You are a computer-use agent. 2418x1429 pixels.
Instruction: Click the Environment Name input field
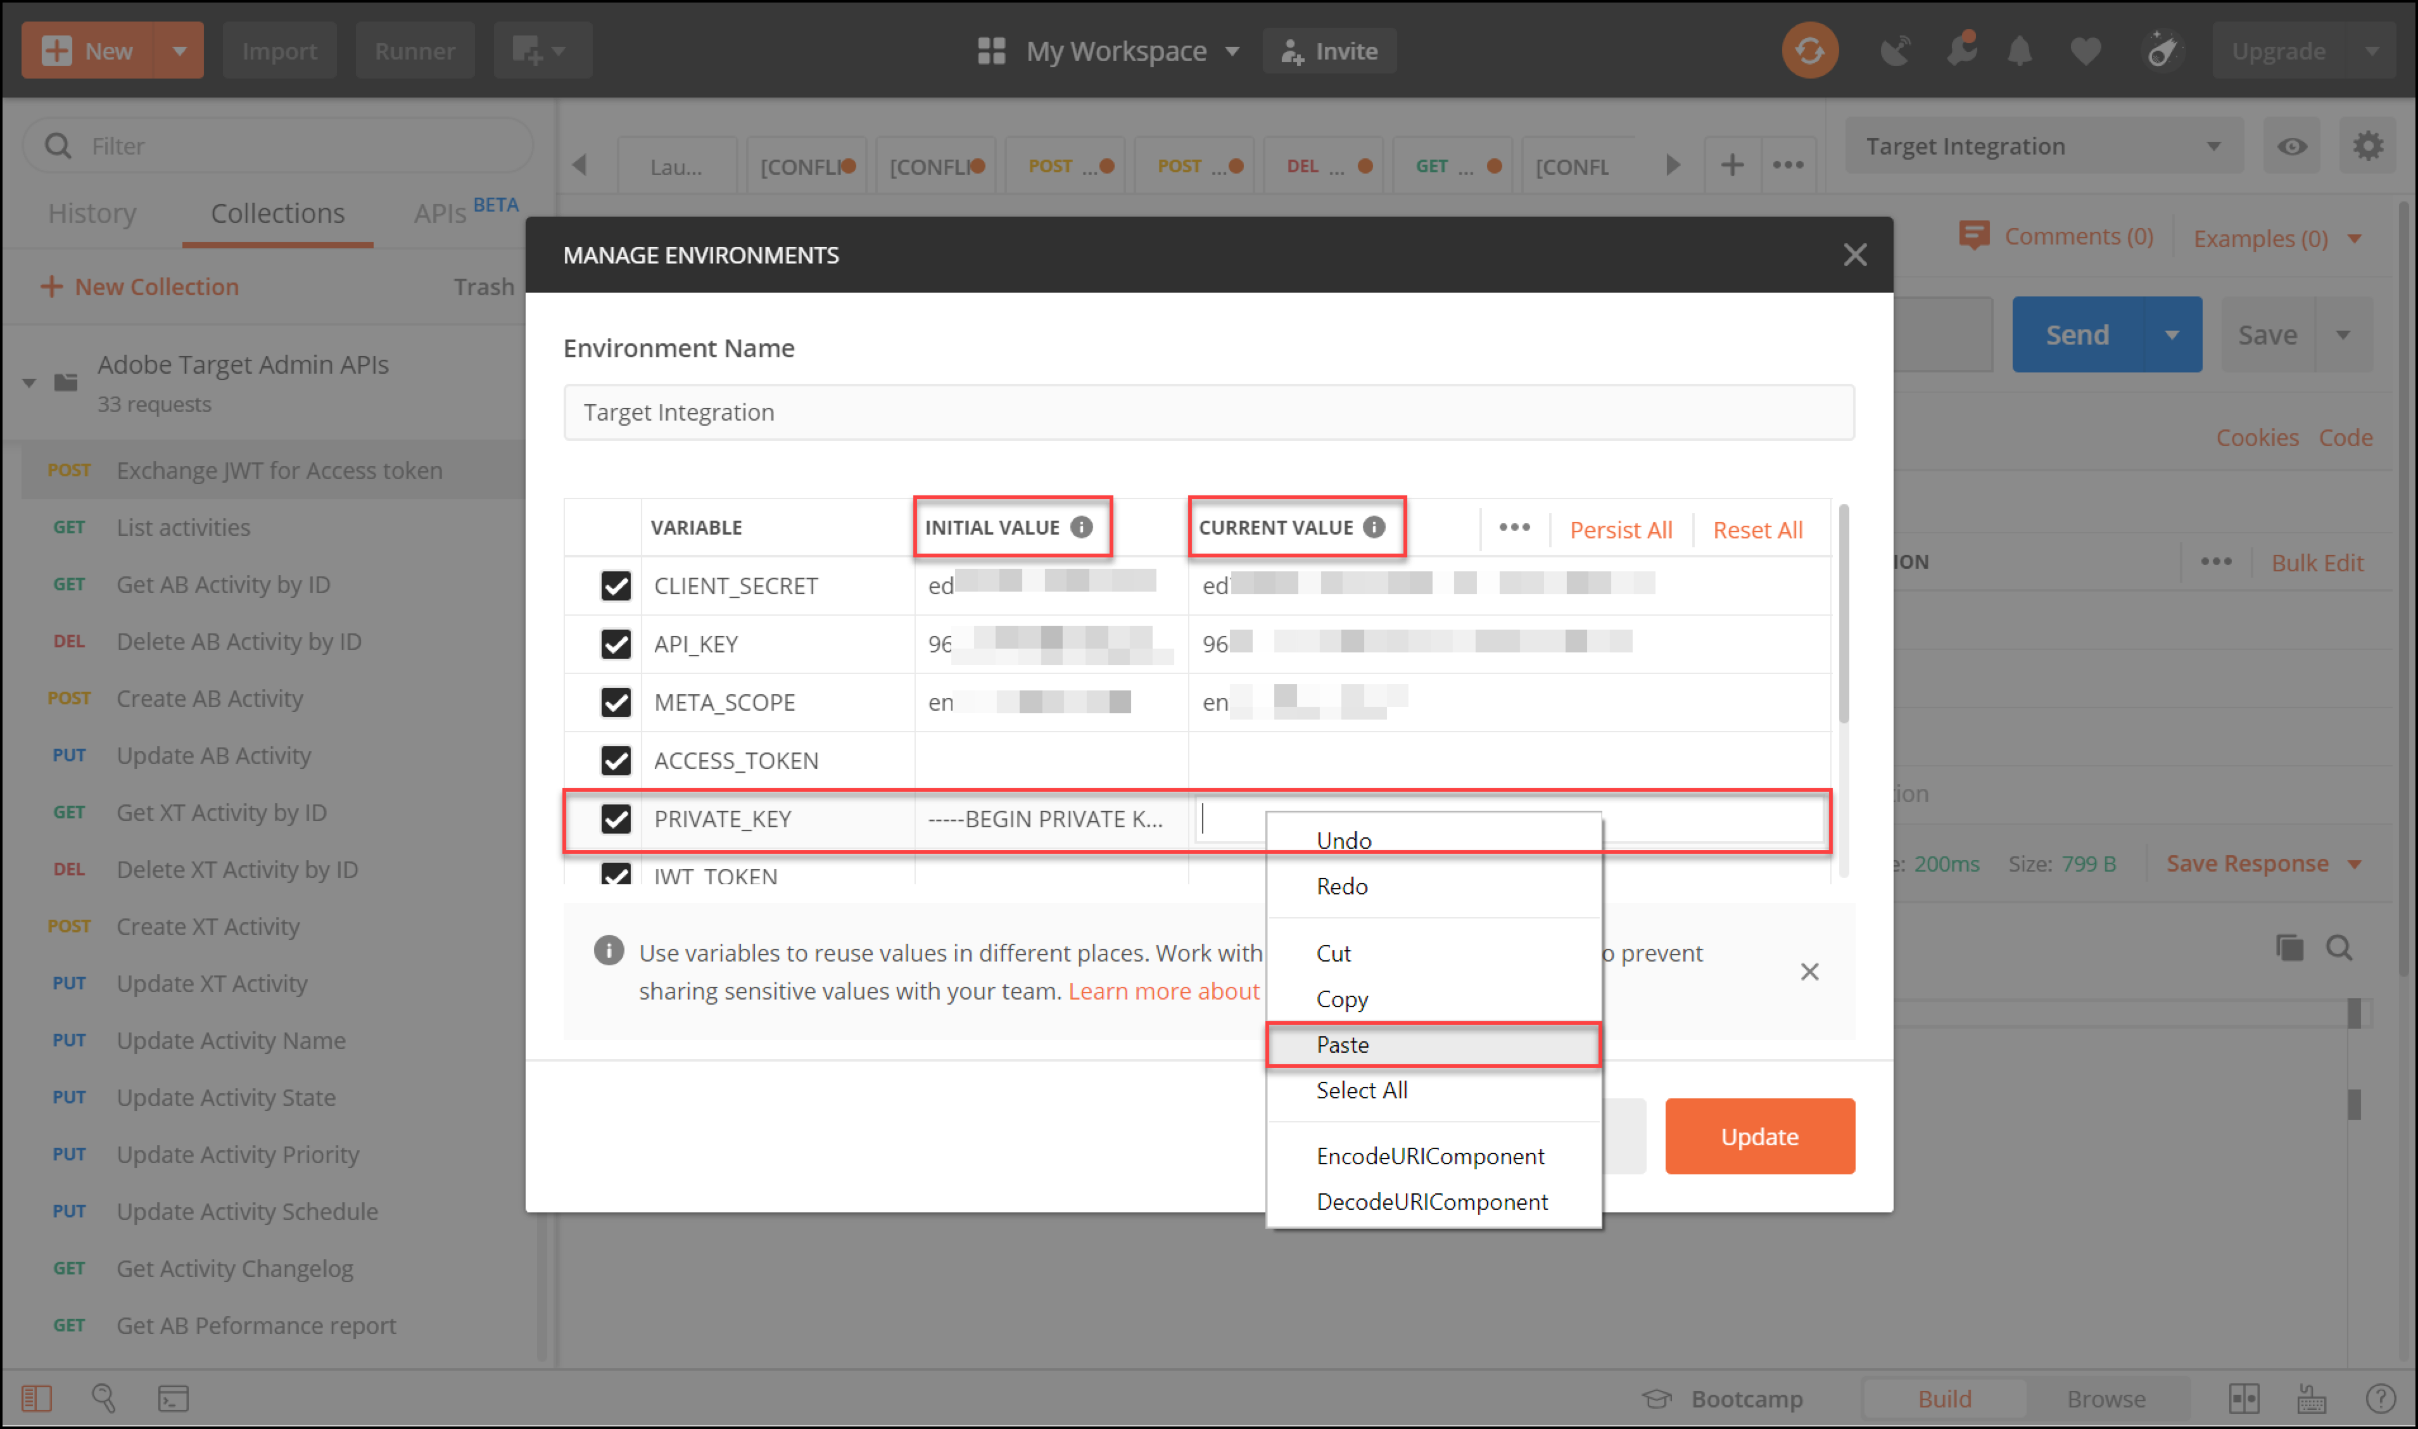pos(1208,412)
